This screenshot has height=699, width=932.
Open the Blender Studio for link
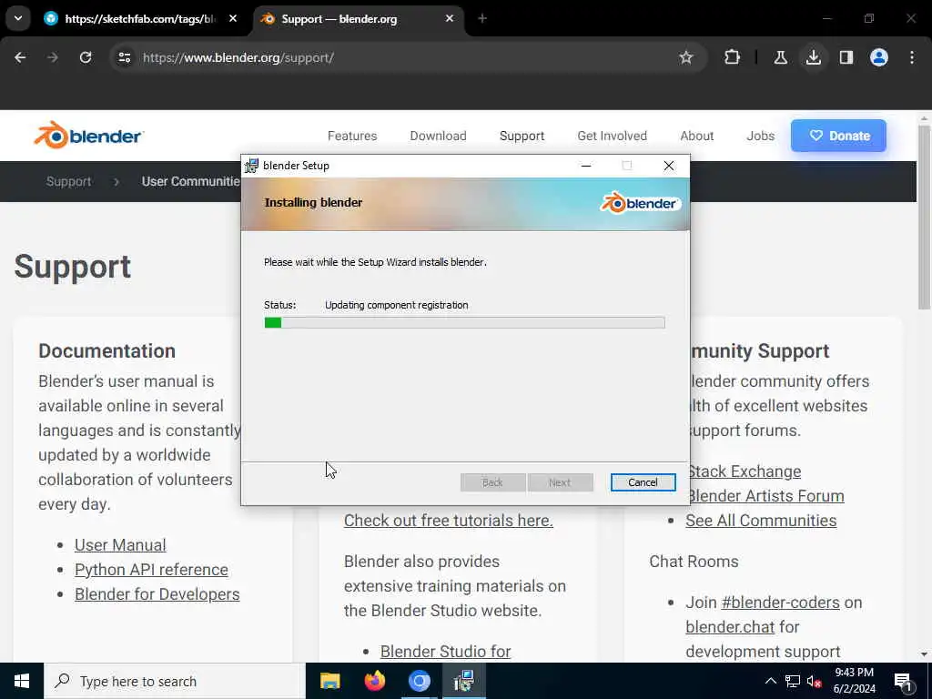click(x=445, y=652)
